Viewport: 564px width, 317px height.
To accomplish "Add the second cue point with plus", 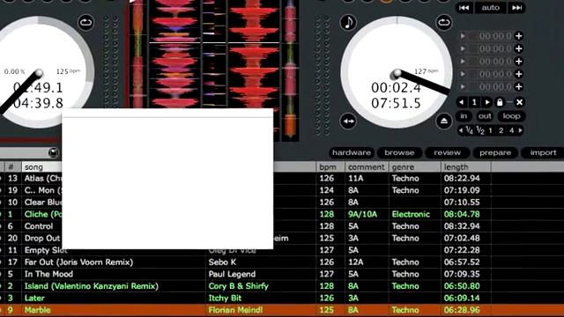I will pos(519,48).
